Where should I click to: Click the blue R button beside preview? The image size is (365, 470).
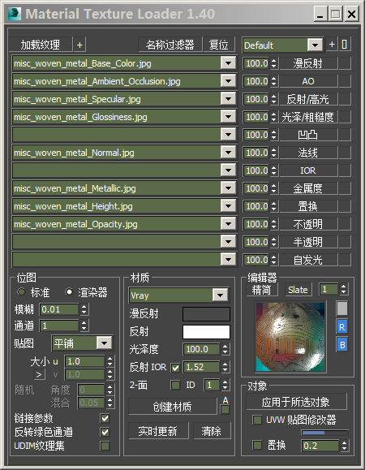tap(342, 327)
